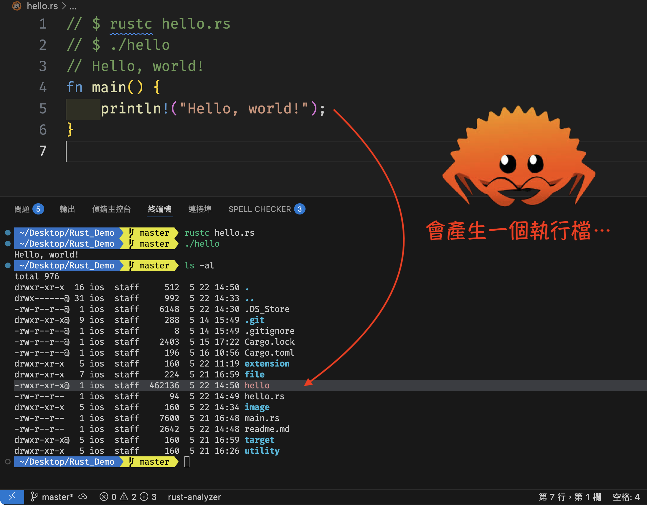The width and height of the screenshot is (647, 505).
Task: Click the .gitignore entry in listing
Action: tap(270, 331)
